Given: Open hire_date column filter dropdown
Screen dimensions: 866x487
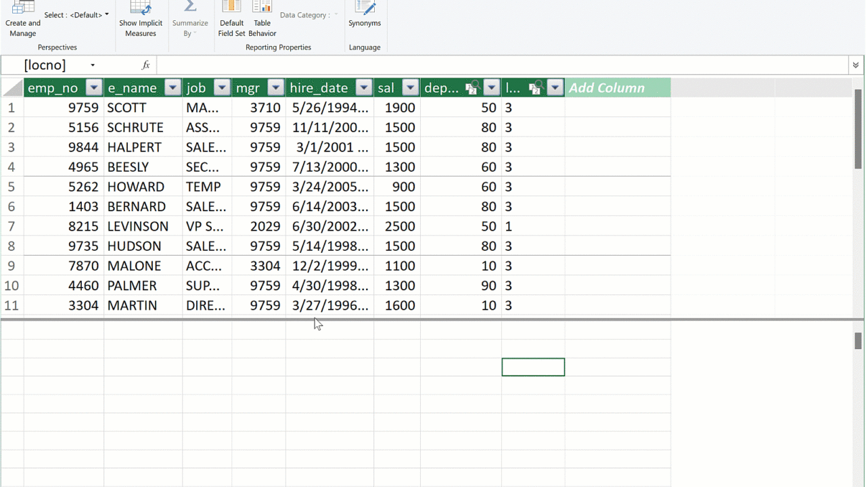Looking at the screenshot, I should [364, 88].
